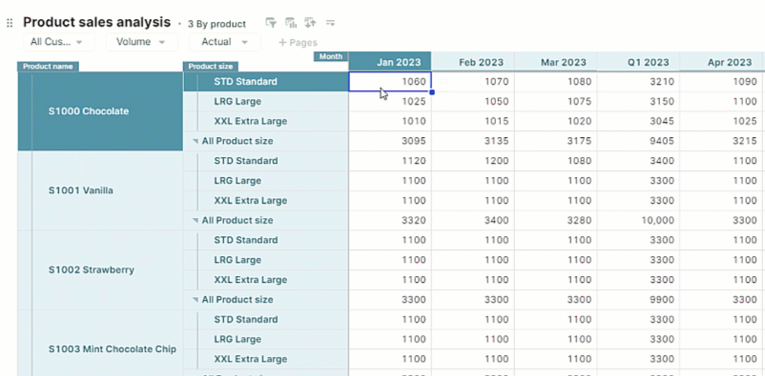Open the Volume page selector dropdown
The height and width of the screenshot is (376, 765).
142,42
